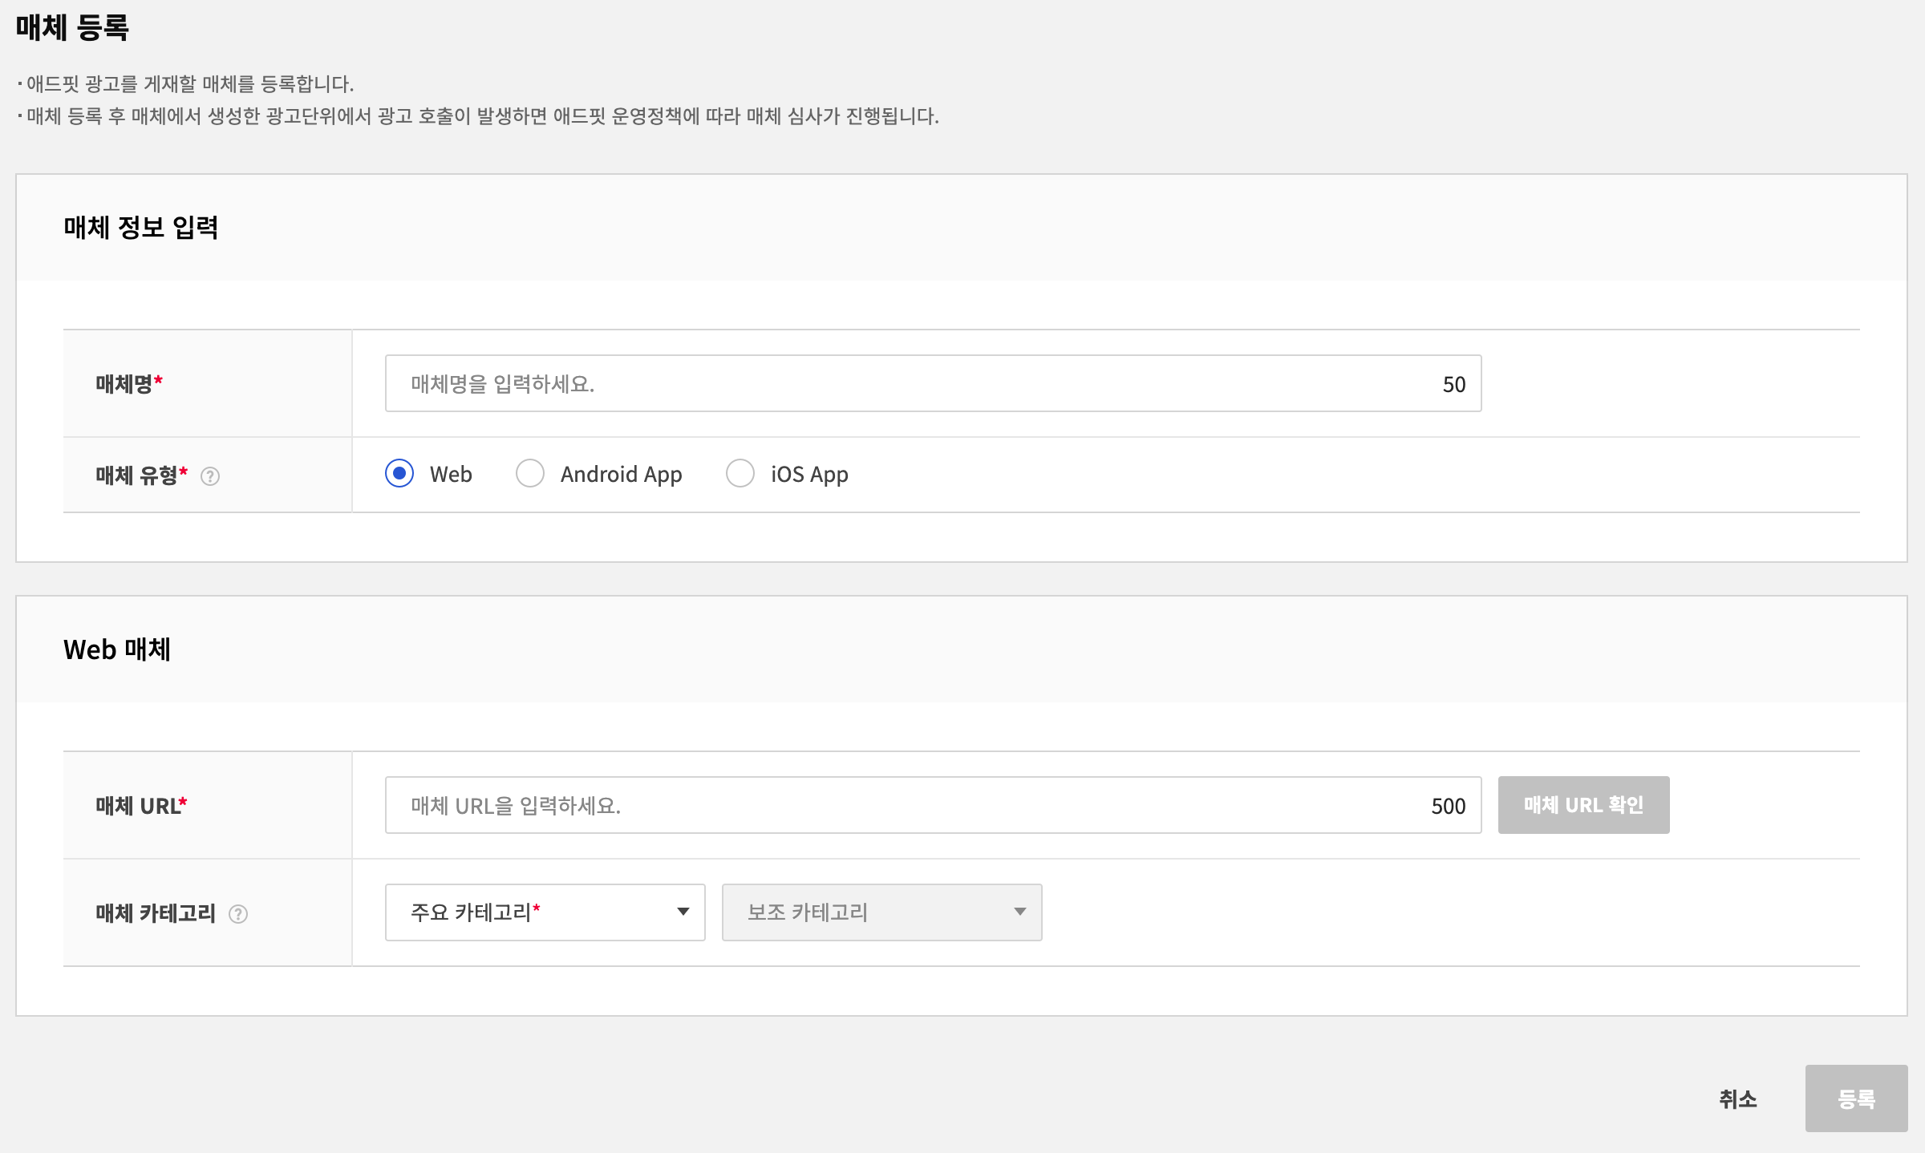This screenshot has width=1925, height=1153.
Task: Click the 50 character counter
Action: pos(1453,385)
